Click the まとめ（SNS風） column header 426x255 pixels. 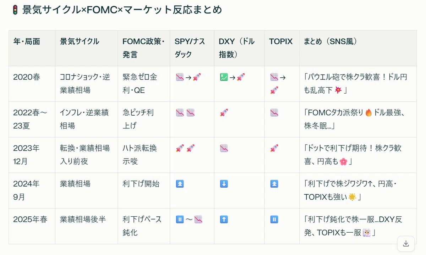click(x=331, y=41)
